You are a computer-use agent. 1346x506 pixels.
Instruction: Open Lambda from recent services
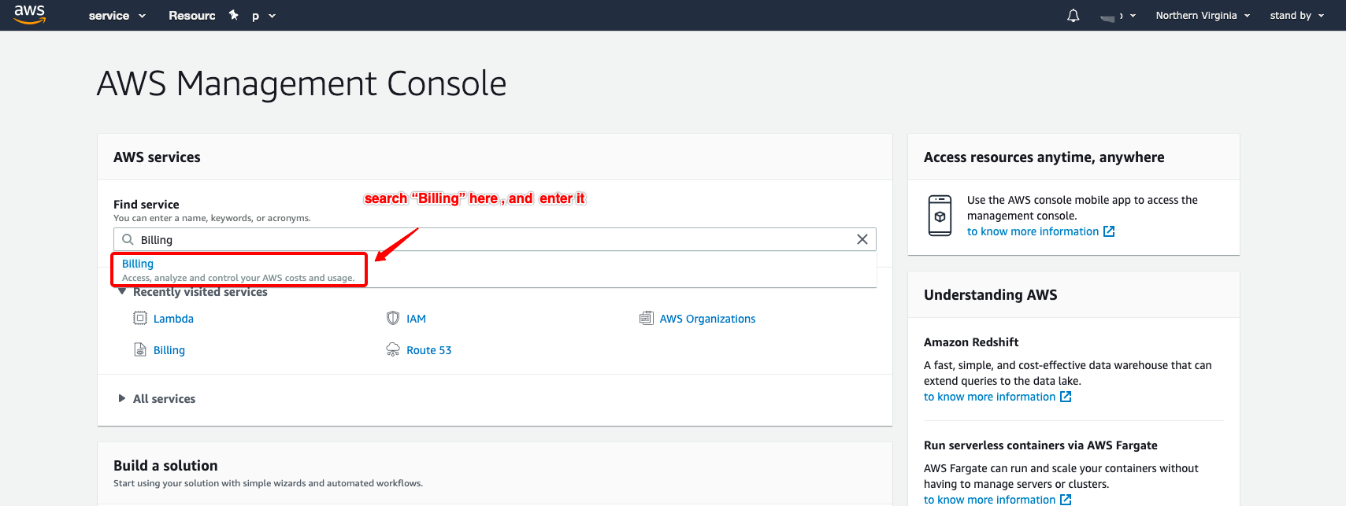(x=173, y=319)
